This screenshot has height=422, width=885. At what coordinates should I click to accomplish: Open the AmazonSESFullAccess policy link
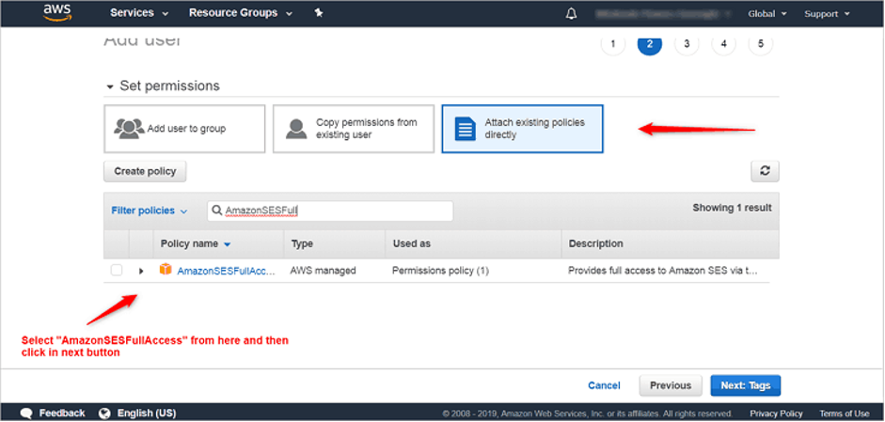tap(227, 271)
